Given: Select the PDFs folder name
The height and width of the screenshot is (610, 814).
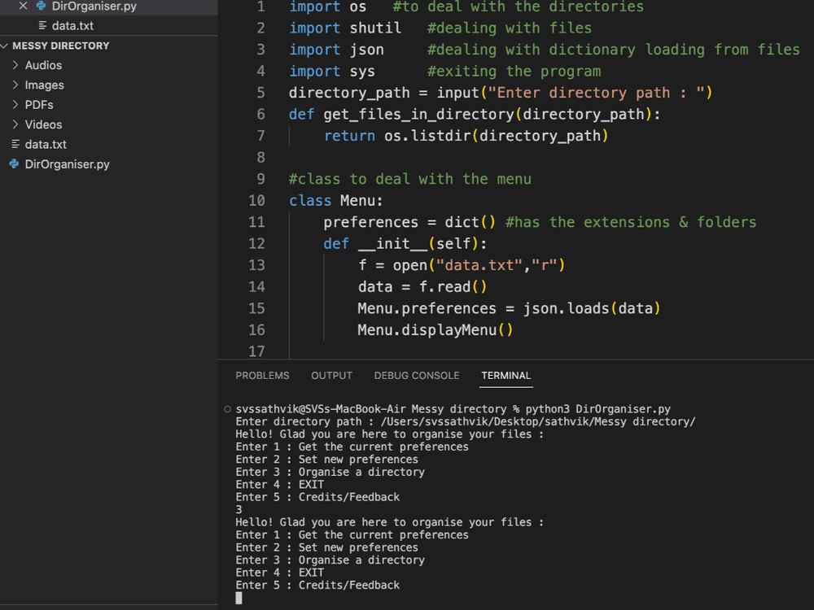Looking at the screenshot, I should pos(39,105).
